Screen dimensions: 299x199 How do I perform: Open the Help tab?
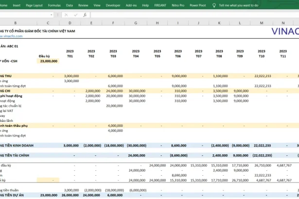click(x=145, y=5)
